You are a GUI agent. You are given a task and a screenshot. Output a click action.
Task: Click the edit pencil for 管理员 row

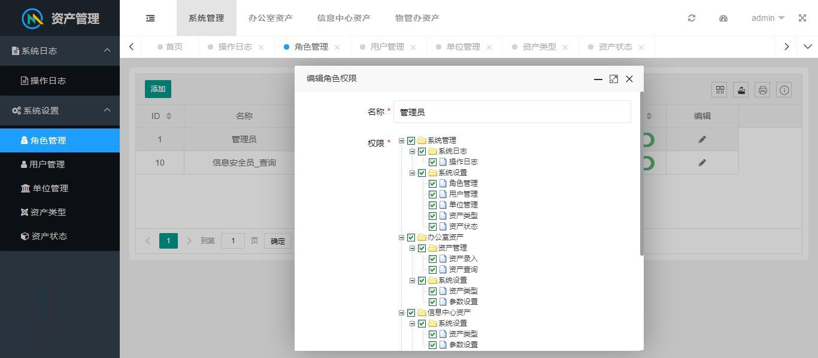point(702,139)
